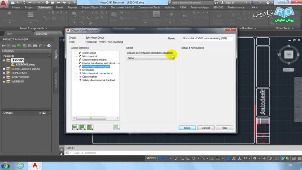Open the Conversion Tools ribbon tab

149,7
